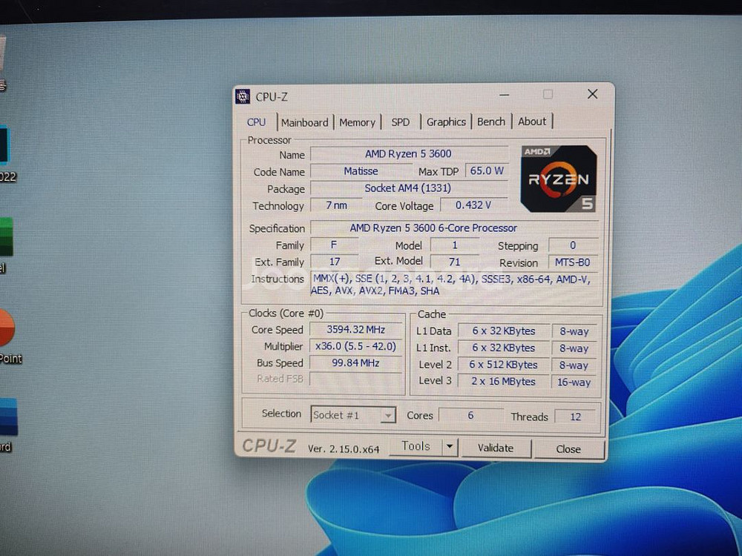742x556 pixels.
Task: Close the CPU-Z window with X
Action: [592, 94]
